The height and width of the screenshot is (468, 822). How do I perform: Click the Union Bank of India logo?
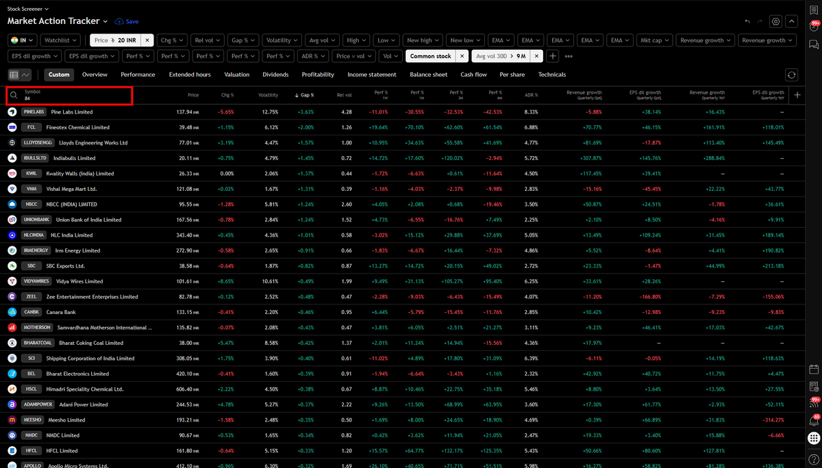pyautogui.click(x=12, y=220)
